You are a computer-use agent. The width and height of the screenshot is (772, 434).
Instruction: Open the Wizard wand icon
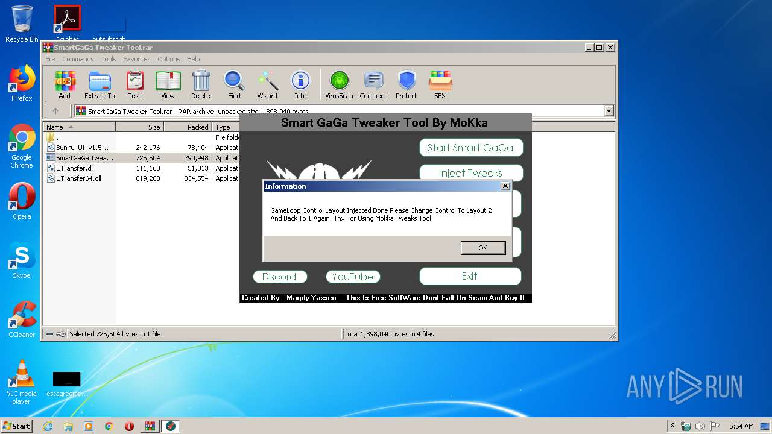point(267,84)
